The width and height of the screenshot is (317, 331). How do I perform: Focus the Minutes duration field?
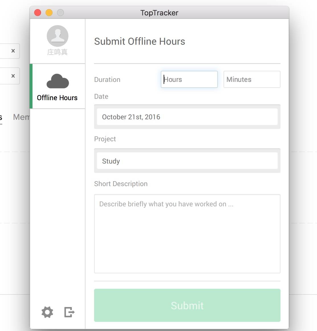[x=252, y=79]
